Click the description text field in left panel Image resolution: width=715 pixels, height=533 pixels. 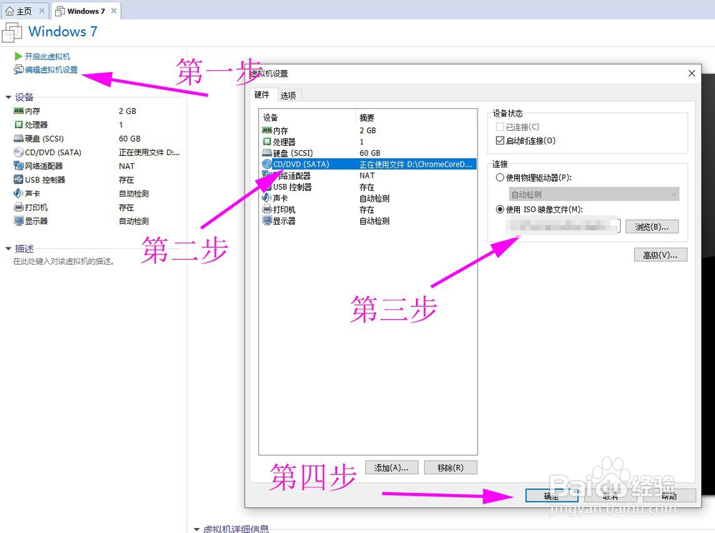pyautogui.click(x=64, y=261)
